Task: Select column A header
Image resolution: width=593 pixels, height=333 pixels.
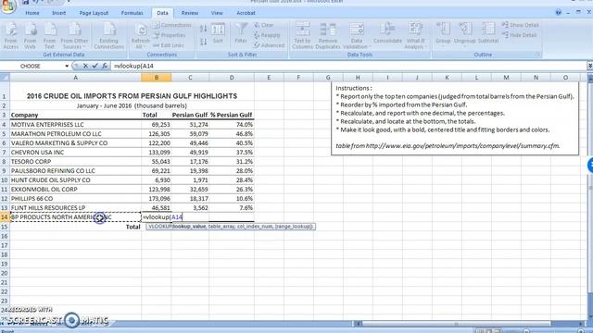Action: pos(76,78)
